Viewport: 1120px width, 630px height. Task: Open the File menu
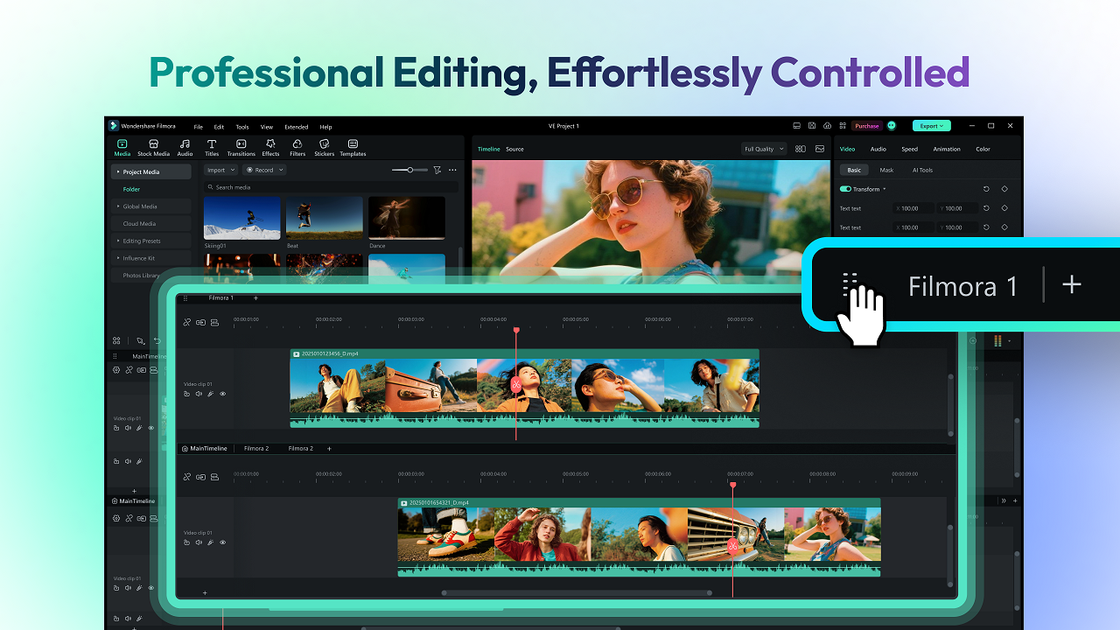click(199, 127)
